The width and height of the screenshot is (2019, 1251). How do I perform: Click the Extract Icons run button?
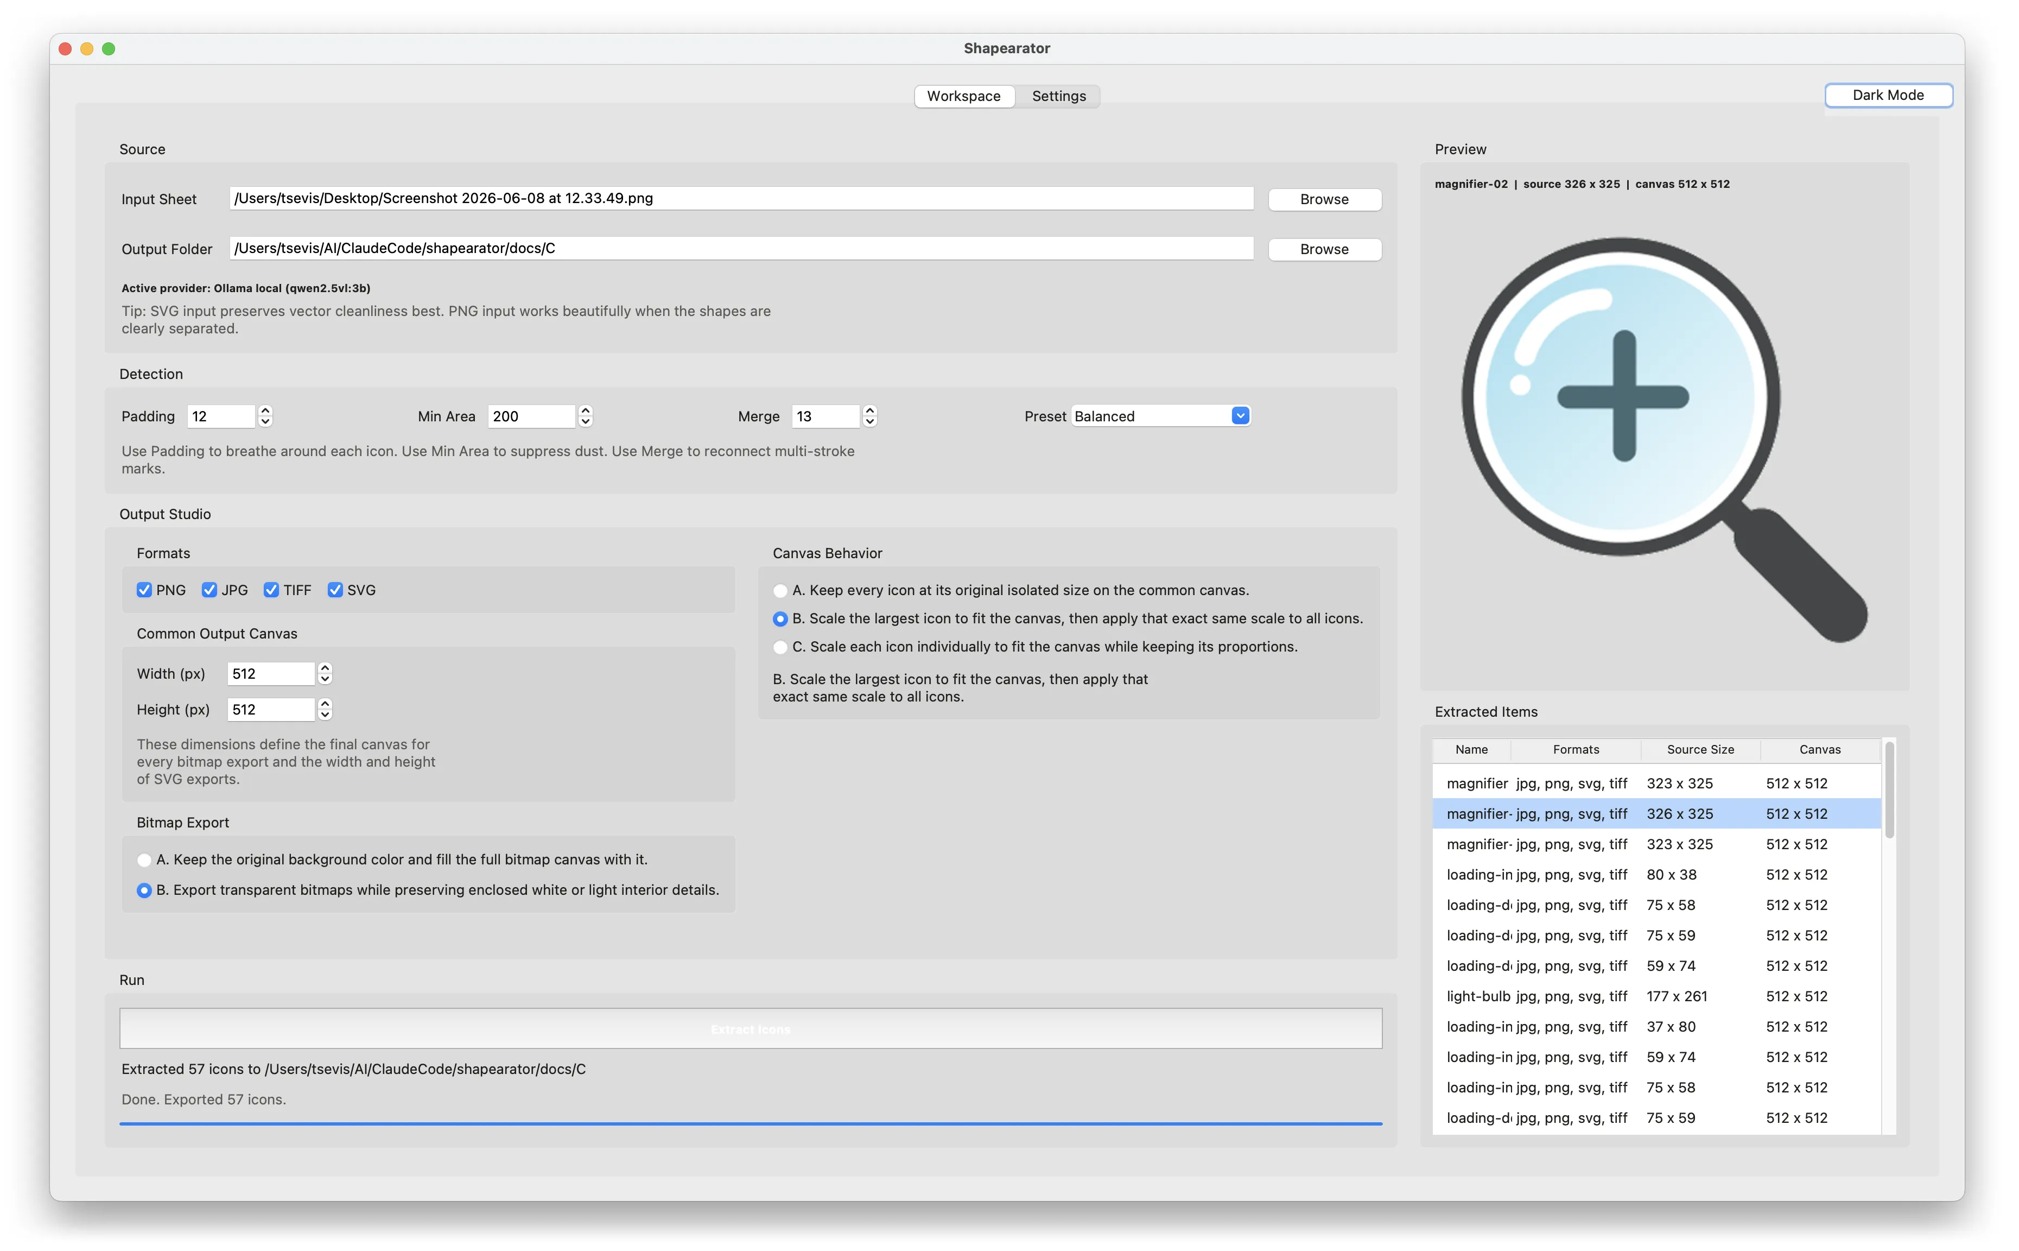(x=751, y=1028)
